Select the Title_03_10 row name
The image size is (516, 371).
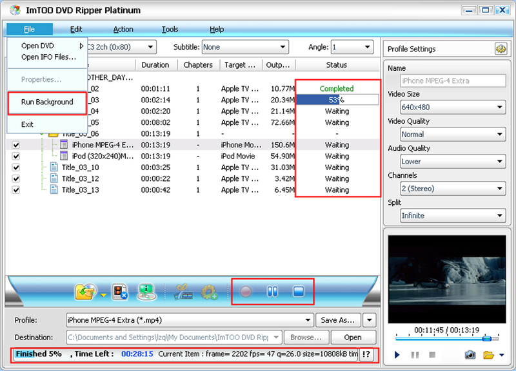click(x=81, y=167)
